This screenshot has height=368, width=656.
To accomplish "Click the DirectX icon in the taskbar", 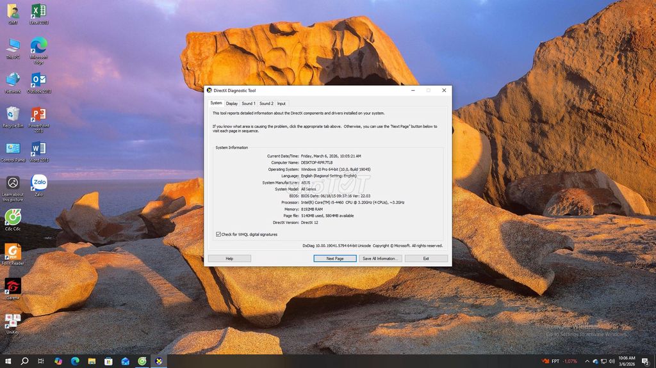I will [158, 361].
